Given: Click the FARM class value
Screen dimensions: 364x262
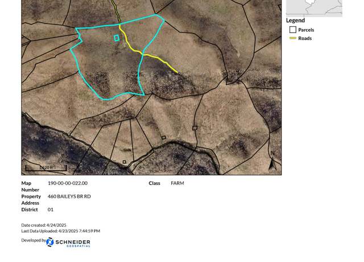Looking at the screenshot, I should (x=177, y=183).
